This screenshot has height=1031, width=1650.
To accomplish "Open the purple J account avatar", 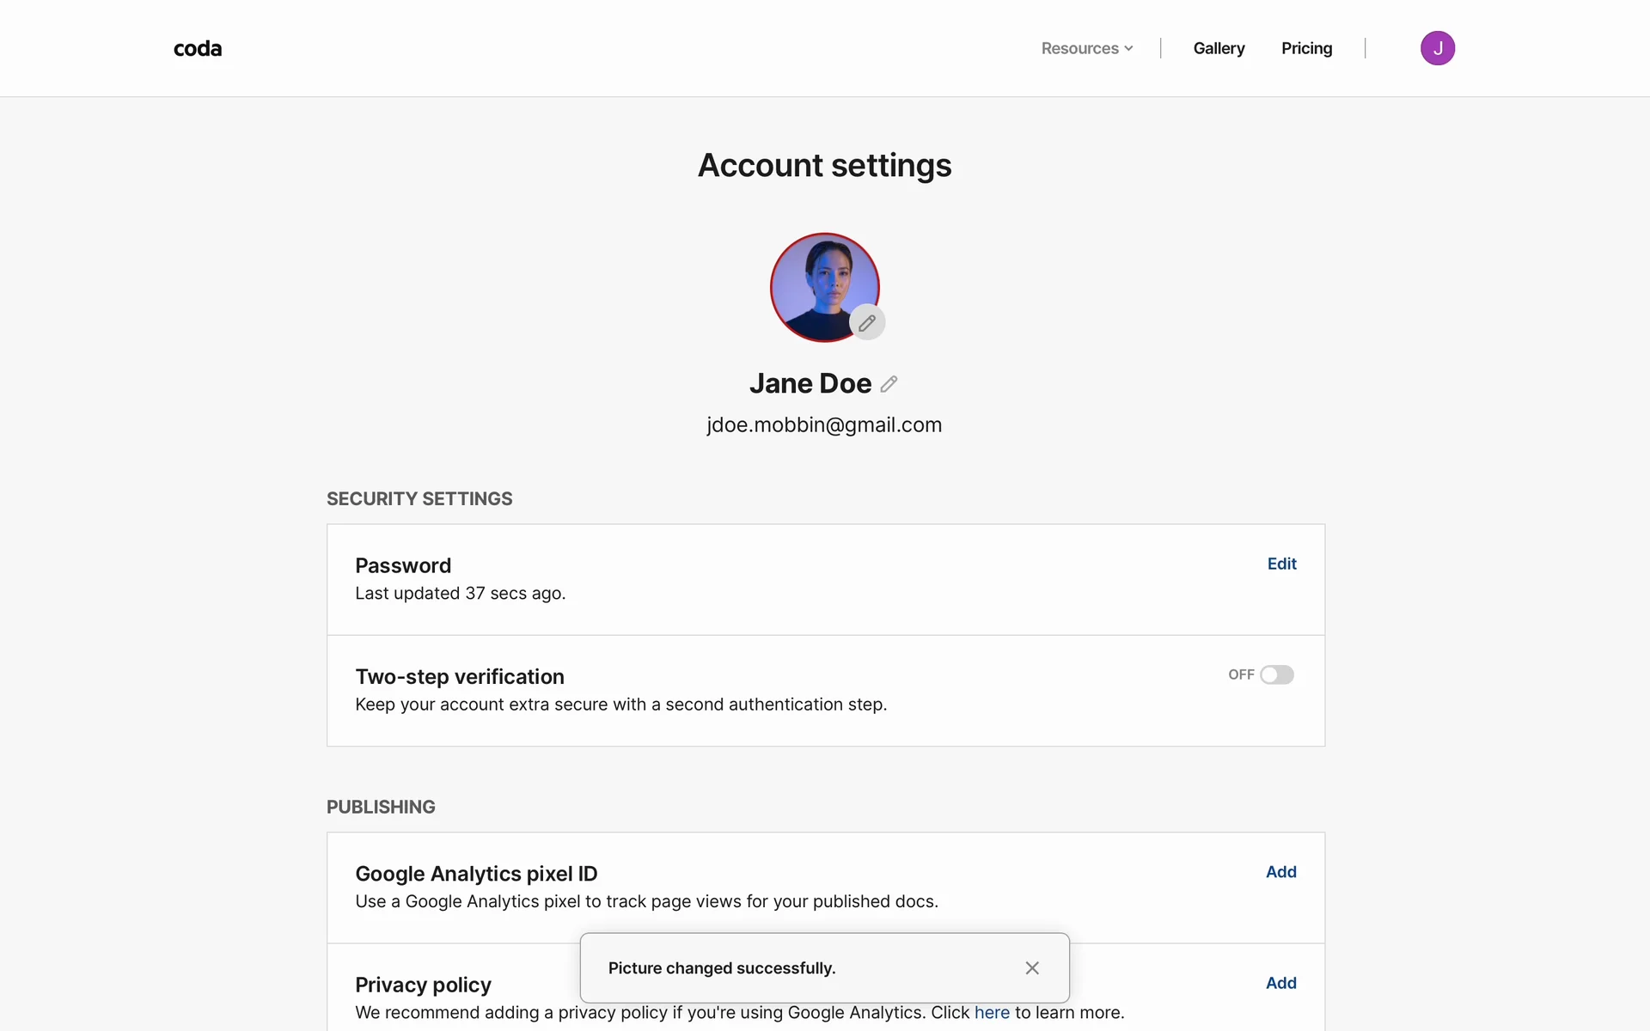I will click(1437, 48).
